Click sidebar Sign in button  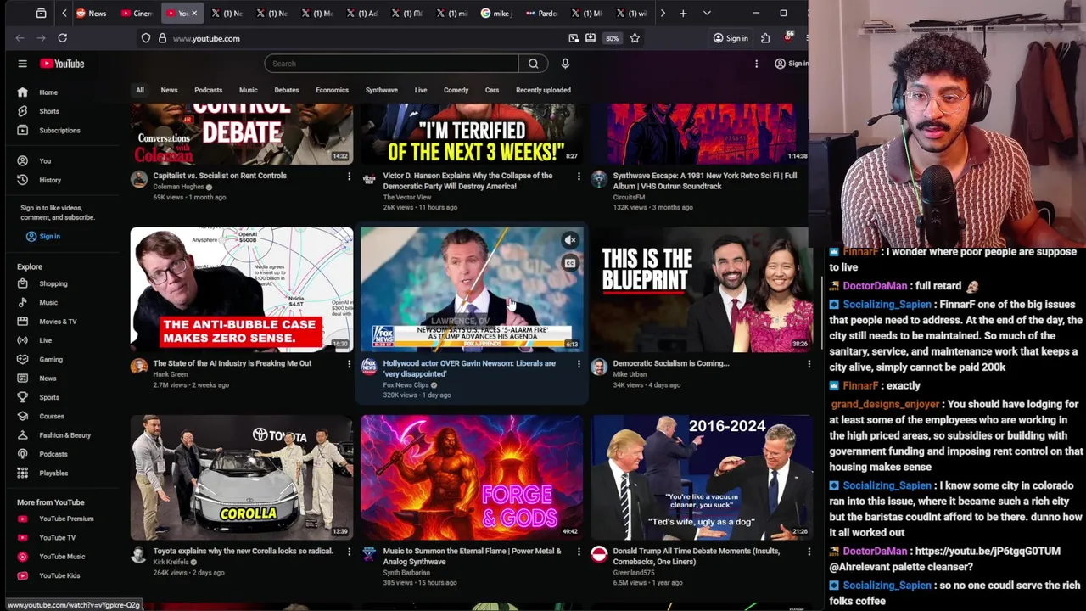(43, 237)
